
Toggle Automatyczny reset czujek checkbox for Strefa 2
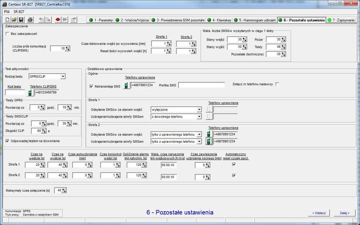tap(234, 175)
